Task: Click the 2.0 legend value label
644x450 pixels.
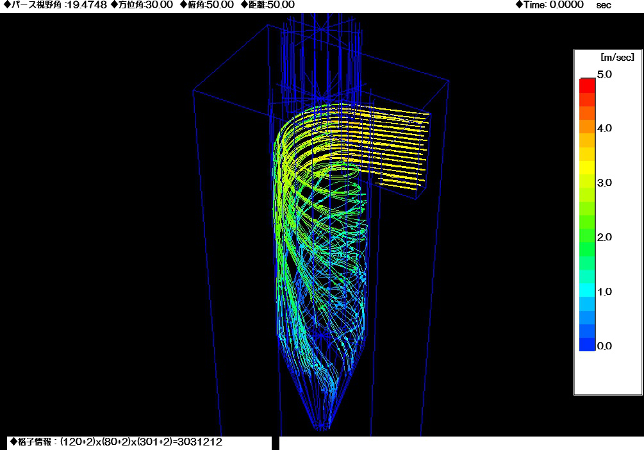Action: 604,237
